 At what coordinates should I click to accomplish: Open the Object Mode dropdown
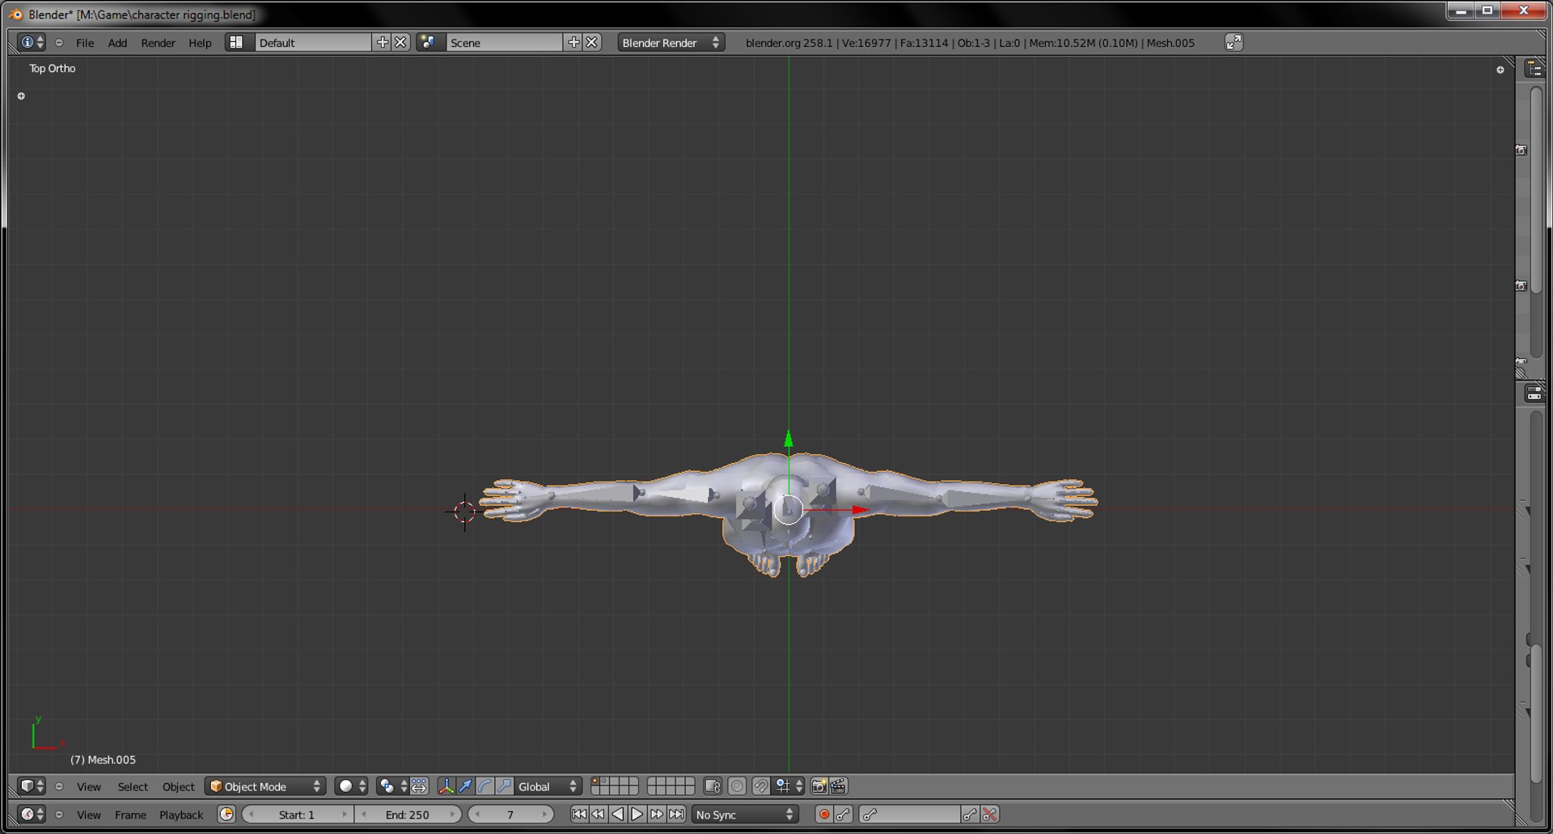point(265,786)
